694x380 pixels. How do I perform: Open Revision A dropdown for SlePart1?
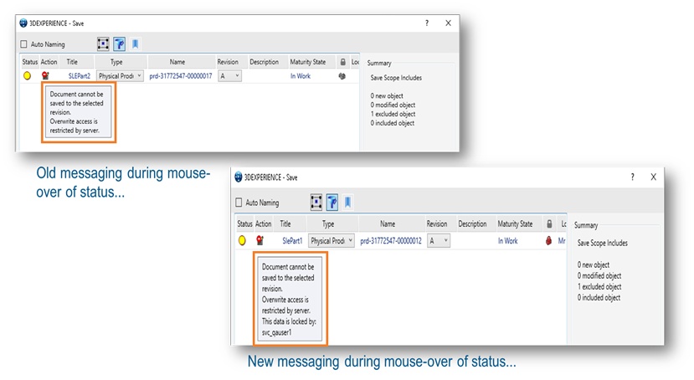439,241
